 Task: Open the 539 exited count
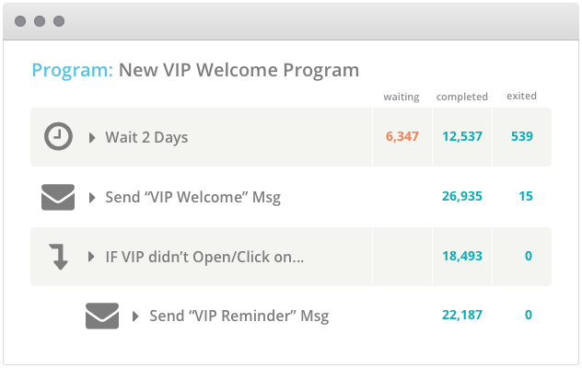point(522,136)
